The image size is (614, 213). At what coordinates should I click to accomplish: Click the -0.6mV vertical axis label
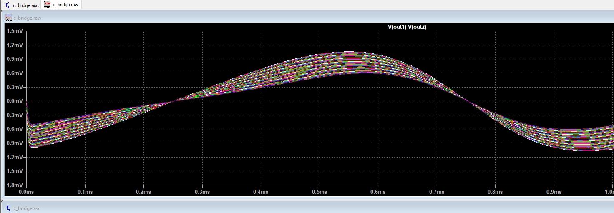(14, 129)
